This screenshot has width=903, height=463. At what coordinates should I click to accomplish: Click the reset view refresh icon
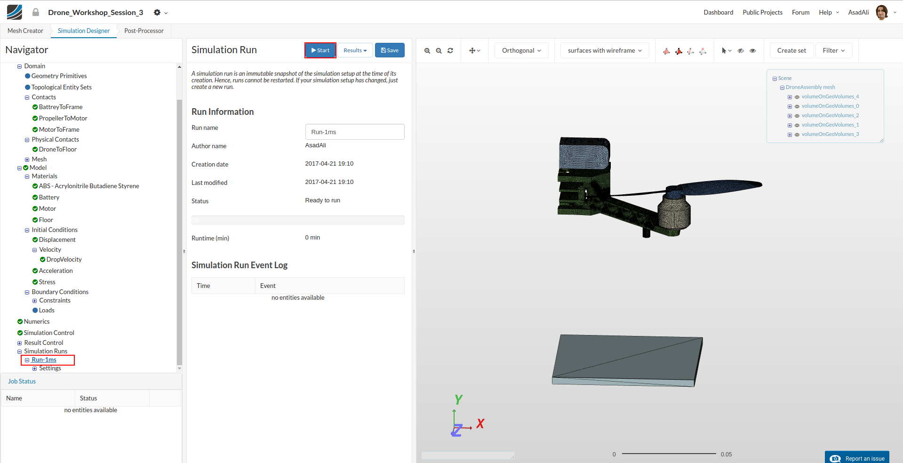[x=450, y=51]
